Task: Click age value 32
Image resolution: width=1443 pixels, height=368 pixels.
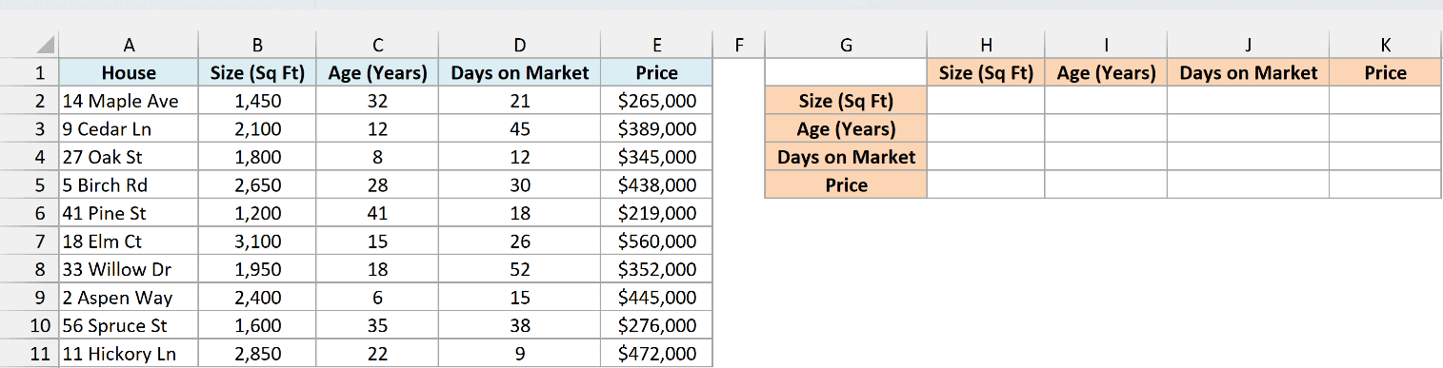Action: (x=377, y=101)
